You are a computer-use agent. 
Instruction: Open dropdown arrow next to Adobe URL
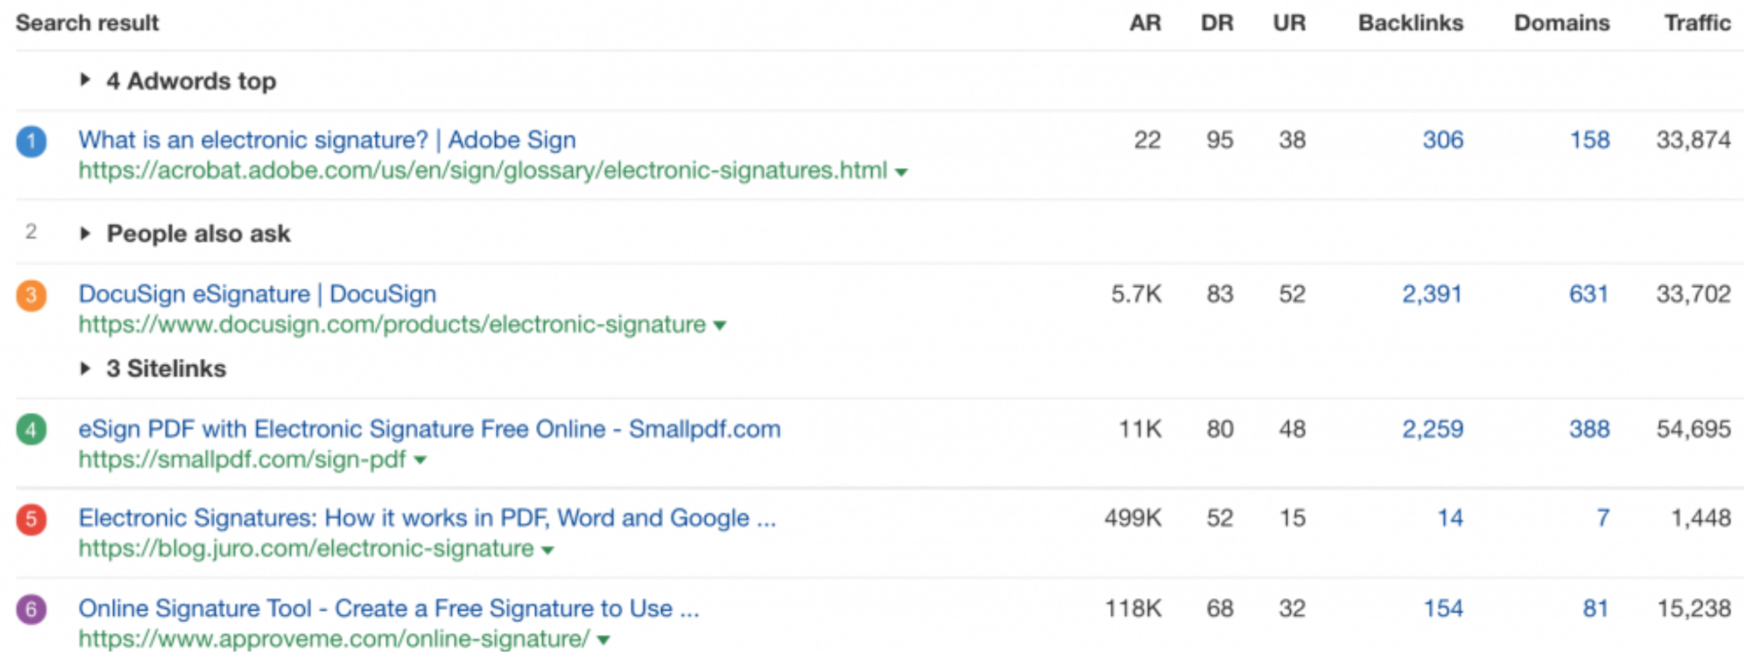coord(901,172)
